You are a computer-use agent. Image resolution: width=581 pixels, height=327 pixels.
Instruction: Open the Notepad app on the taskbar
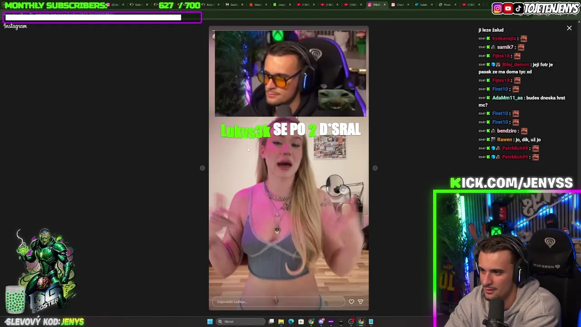pyautogui.click(x=371, y=322)
